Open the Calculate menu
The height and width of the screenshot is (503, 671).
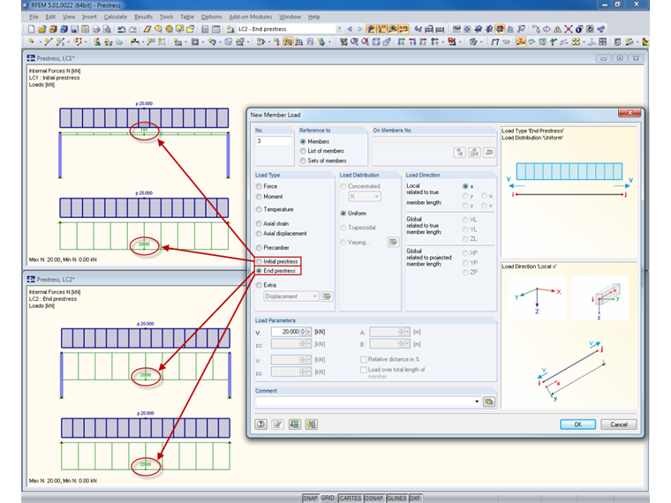point(115,17)
